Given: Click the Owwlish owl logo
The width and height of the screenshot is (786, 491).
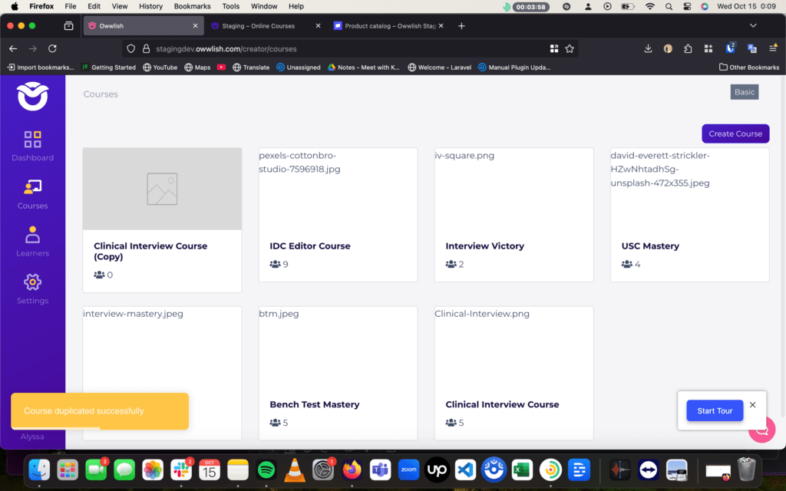Looking at the screenshot, I should click(32, 97).
